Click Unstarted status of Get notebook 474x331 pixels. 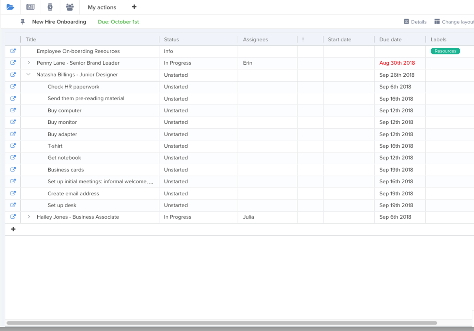(176, 158)
